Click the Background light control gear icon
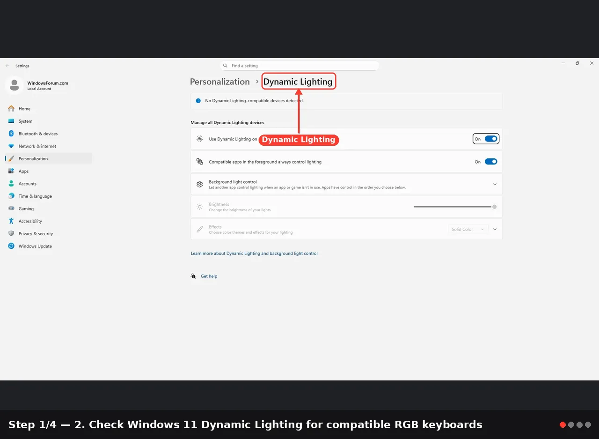The width and height of the screenshot is (599, 439). (200, 185)
